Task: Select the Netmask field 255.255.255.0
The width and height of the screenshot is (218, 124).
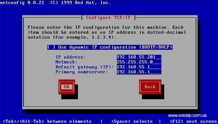Action: [139, 62]
